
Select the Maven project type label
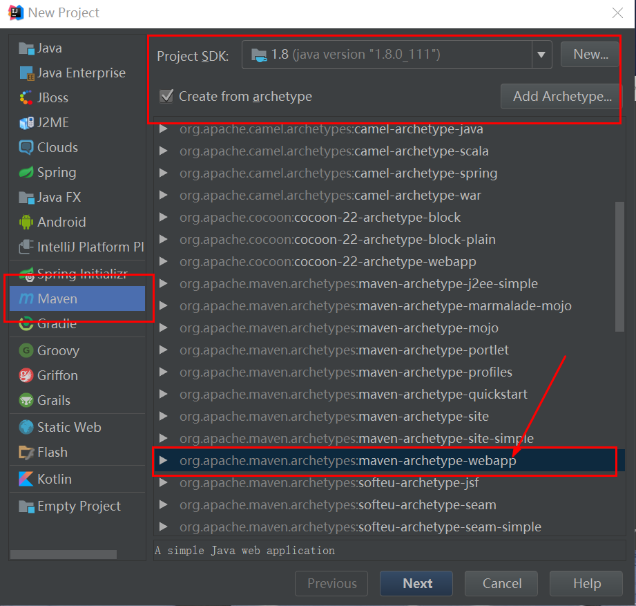[57, 299]
